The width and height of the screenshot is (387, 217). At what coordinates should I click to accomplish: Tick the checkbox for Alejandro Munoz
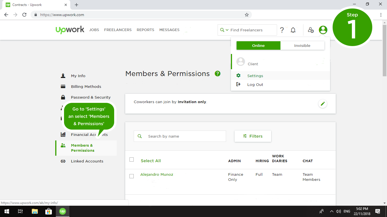pyautogui.click(x=131, y=176)
